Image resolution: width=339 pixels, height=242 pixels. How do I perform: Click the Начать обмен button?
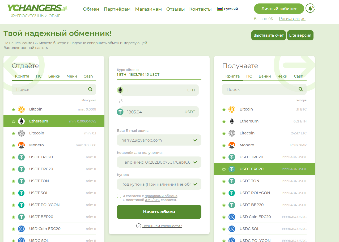[x=159, y=212]
